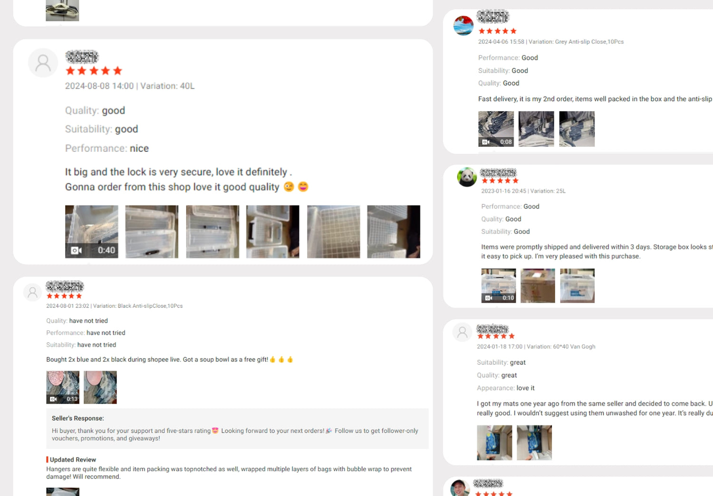
Task: View the second photo of the hanger review
Action: [x=100, y=387]
